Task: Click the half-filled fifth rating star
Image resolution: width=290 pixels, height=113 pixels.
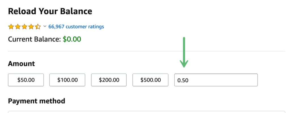Action: point(38,27)
